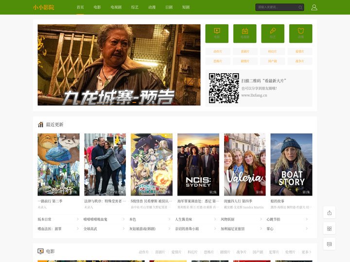Open the Valeria poster thumbnail
This screenshot has width=350, height=262.
[x=245, y=164]
